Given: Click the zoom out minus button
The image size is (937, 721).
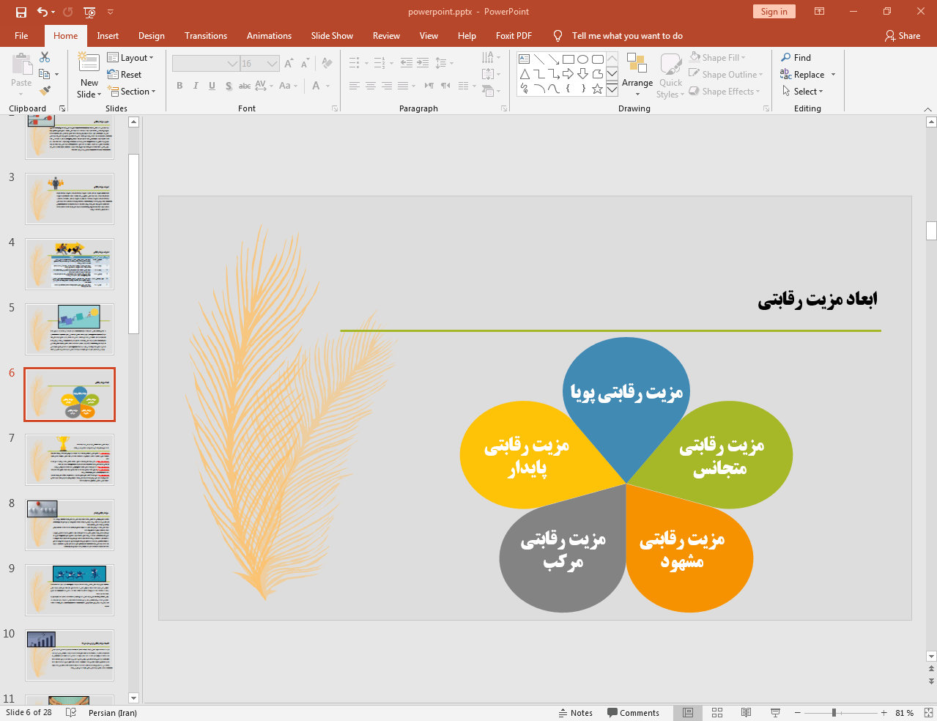Looking at the screenshot, I should point(798,713).
